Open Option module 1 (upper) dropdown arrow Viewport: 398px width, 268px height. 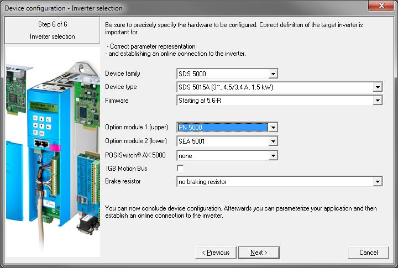click(x=273, y=128)
